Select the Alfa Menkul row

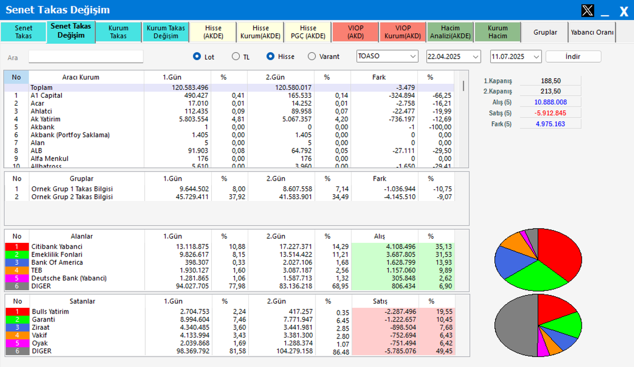(x=229, y=159)
